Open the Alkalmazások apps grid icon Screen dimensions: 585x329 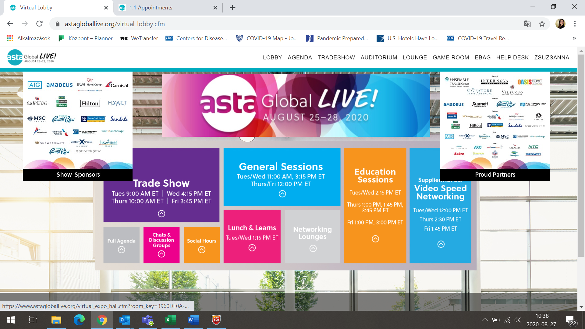point(10,38)
